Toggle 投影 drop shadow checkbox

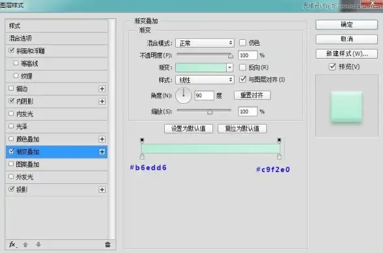(11, 189)
